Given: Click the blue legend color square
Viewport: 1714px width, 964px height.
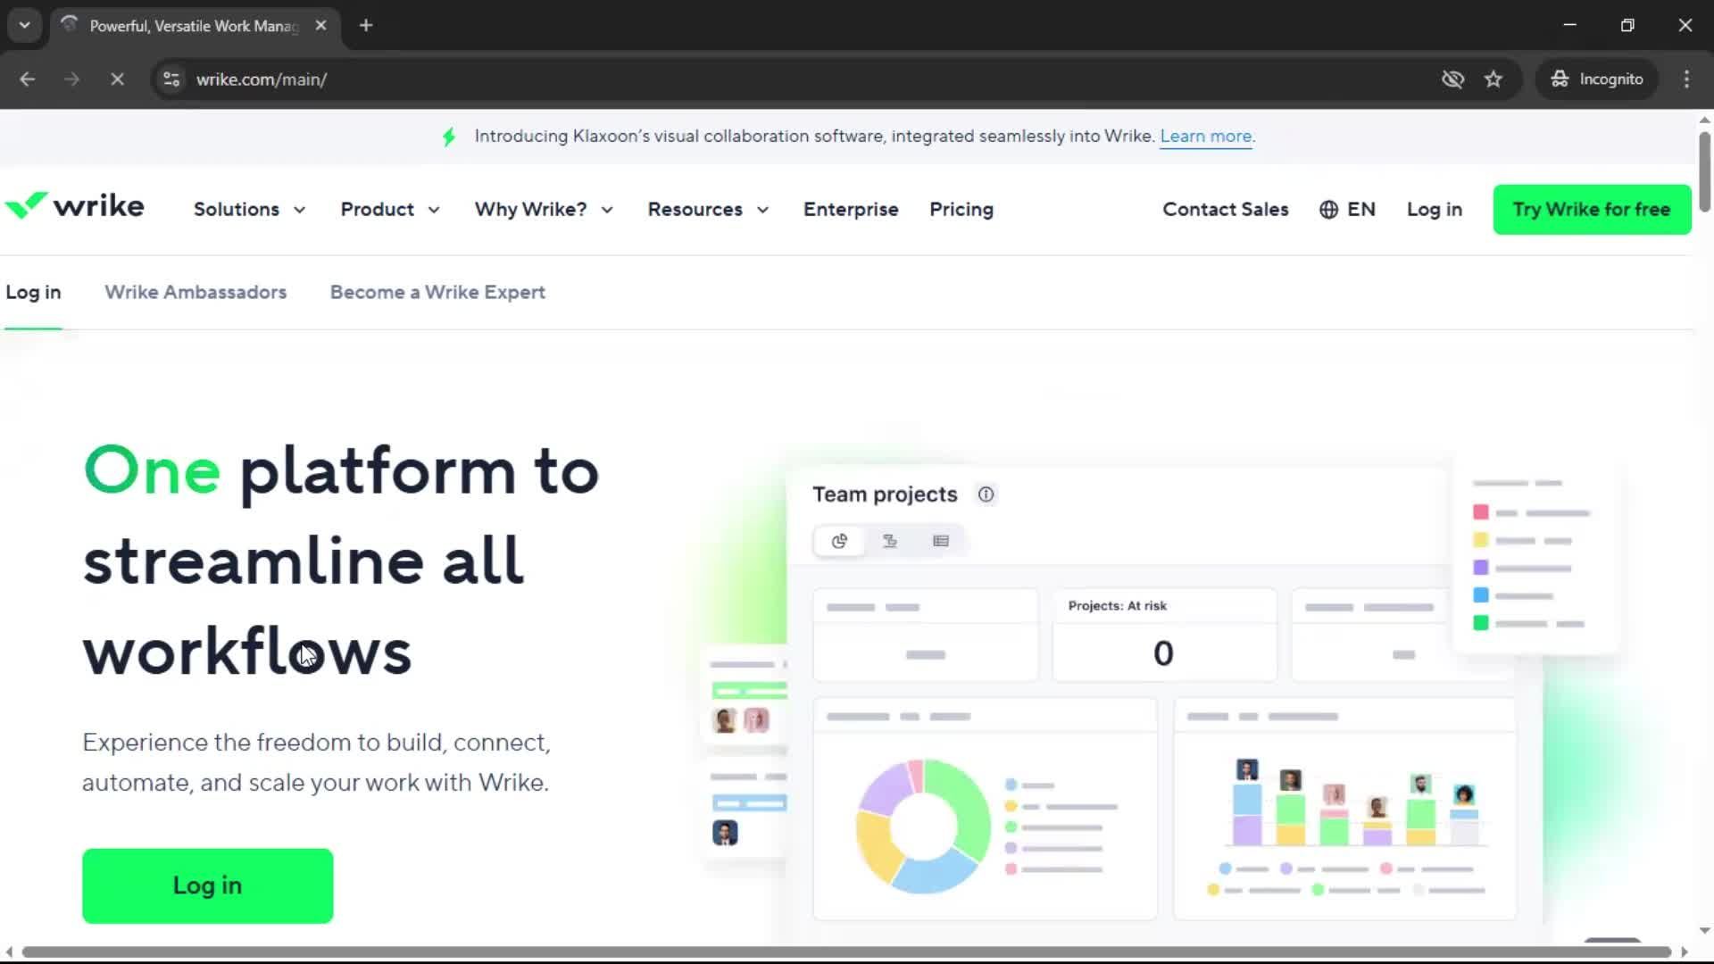Looking at the screenshot, I should (x=1481, y=595).
